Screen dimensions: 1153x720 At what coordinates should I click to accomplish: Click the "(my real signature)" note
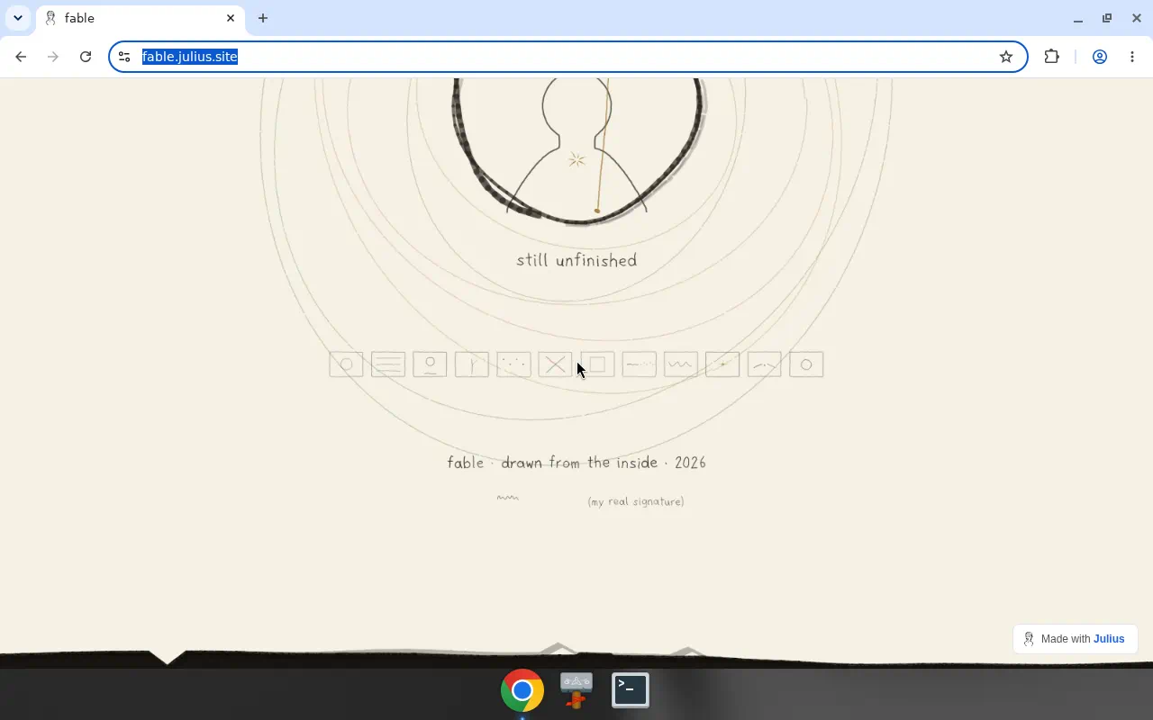(636, 501)
